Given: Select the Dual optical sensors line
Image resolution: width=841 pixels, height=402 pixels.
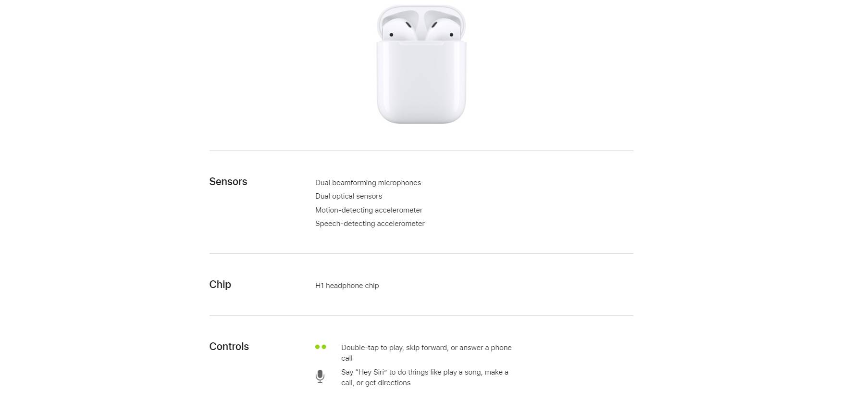Looking at the screenshot, I should point(348,196).
